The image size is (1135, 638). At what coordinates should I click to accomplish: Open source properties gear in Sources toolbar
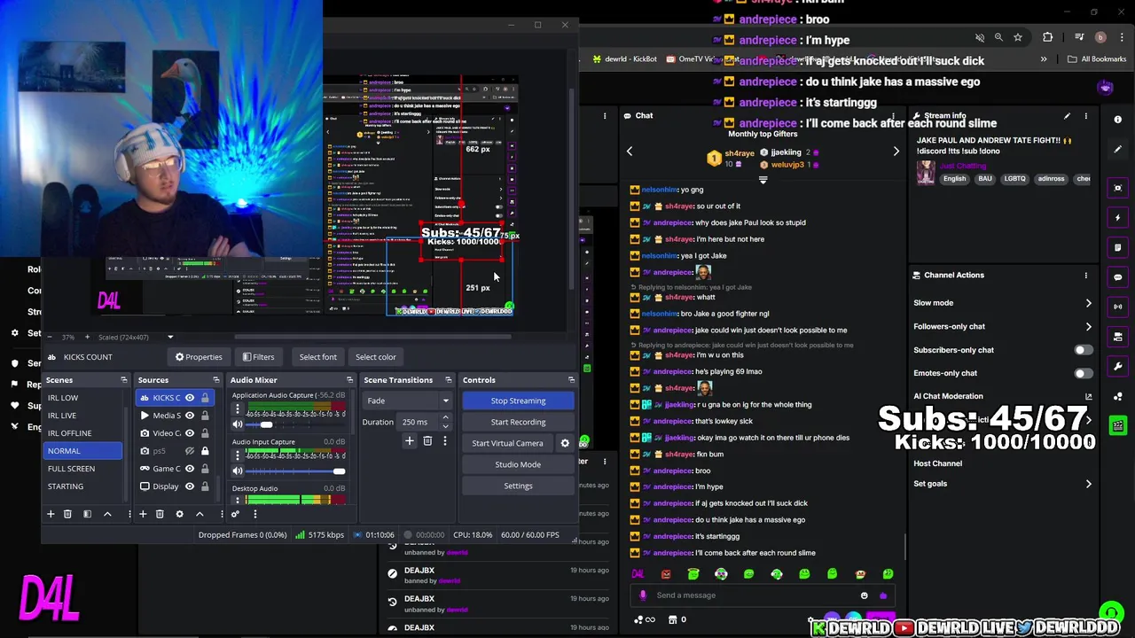point(179,514)
